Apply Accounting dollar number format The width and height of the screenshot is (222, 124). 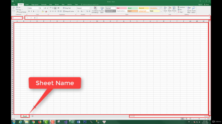click(78, 11)
